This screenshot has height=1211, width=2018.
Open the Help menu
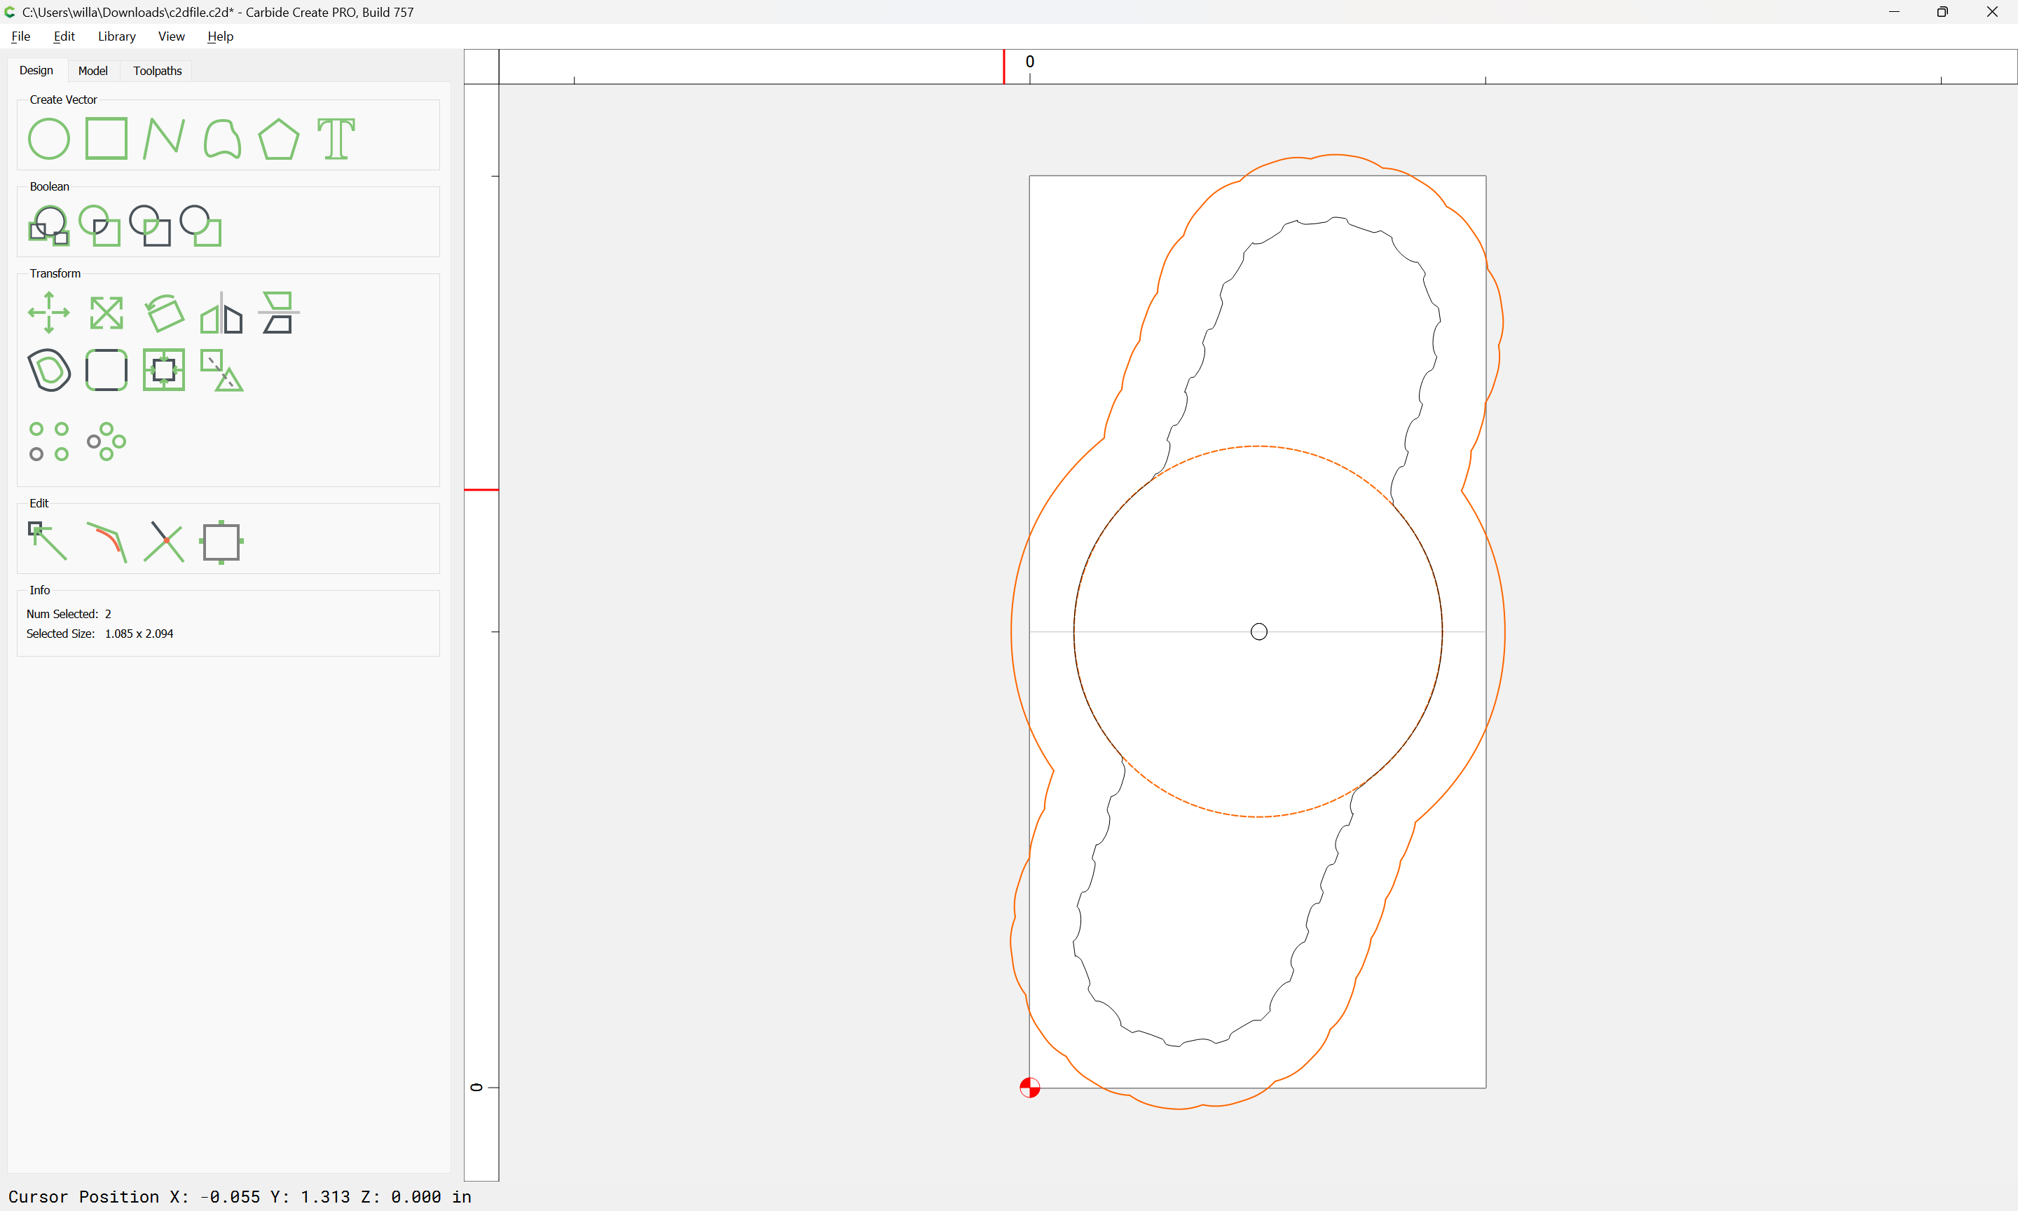tap(220, 36)
